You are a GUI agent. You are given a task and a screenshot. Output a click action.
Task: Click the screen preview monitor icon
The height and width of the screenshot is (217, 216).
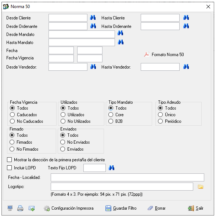point(10,208)
